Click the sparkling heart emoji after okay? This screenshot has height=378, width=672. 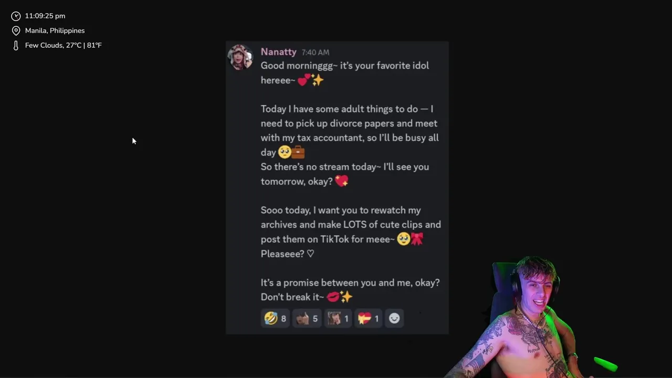coord(341,181)
